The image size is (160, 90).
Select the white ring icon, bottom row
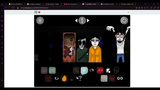coord(57,78)
